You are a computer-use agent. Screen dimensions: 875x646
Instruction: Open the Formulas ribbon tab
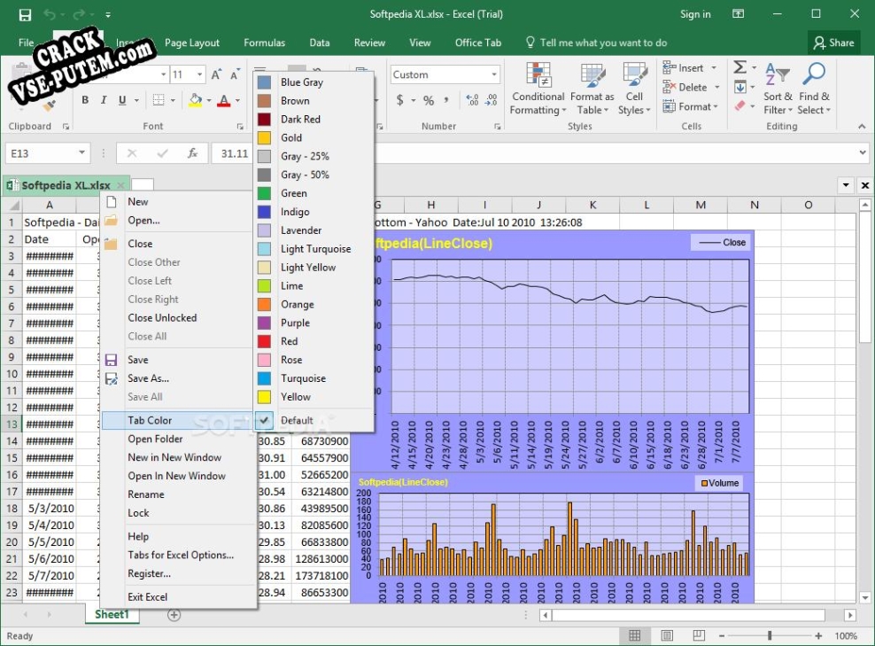(264, 43)
